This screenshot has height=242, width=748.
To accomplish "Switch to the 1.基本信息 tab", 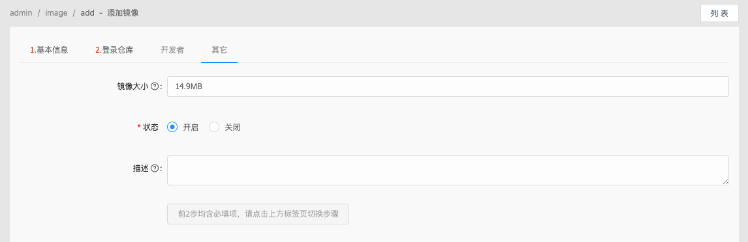I will pos(49,50).
